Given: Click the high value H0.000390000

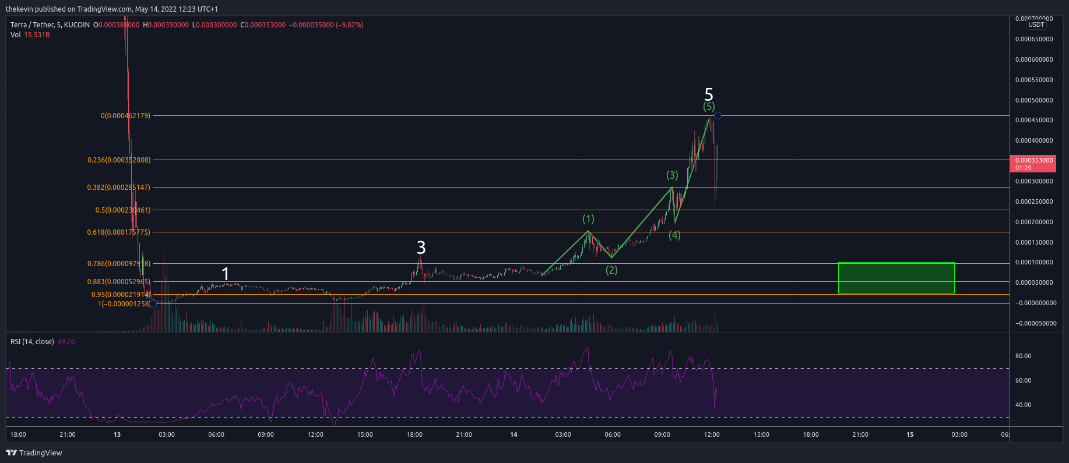Looking at the screenshot, I should coord(166,25).
